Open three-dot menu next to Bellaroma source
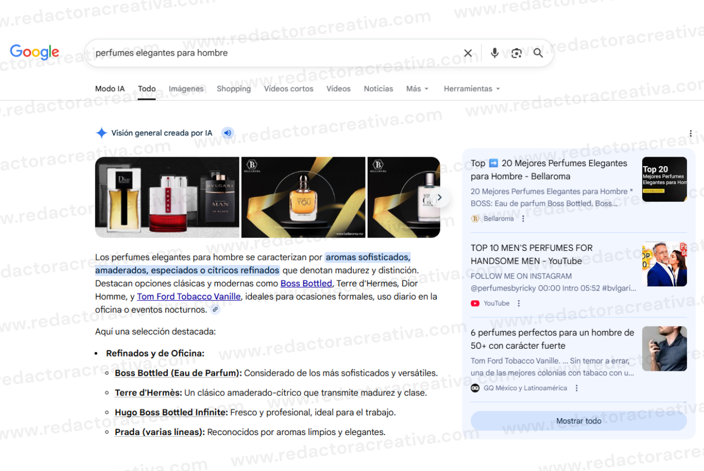Viewport: 704px width, 471px height. pyautogui.click(x=523, y=219)
